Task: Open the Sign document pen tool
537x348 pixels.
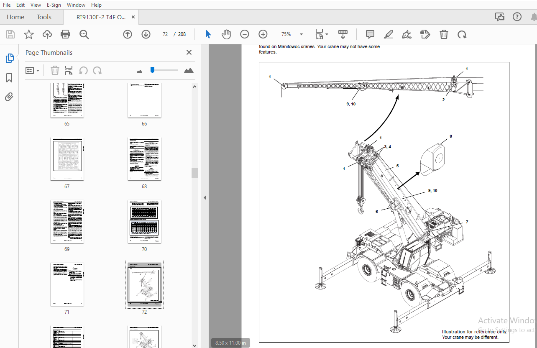Action: [x=407, y=34]
